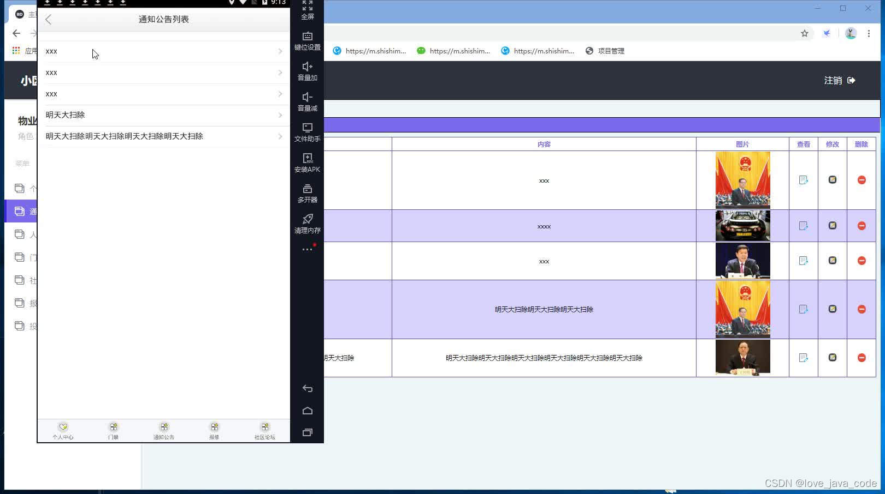This screenshot has width=885, height=494.
Task: Click the car picture thumbnail
Action: (x=743, y=226)
